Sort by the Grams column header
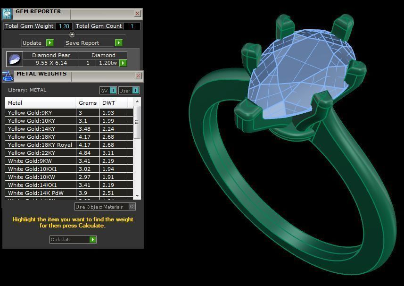Viewport: 404px width, 286px height. click(x=88, y=103)
